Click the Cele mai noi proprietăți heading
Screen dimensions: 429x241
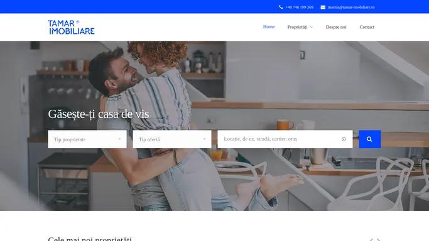coord(90,239)
